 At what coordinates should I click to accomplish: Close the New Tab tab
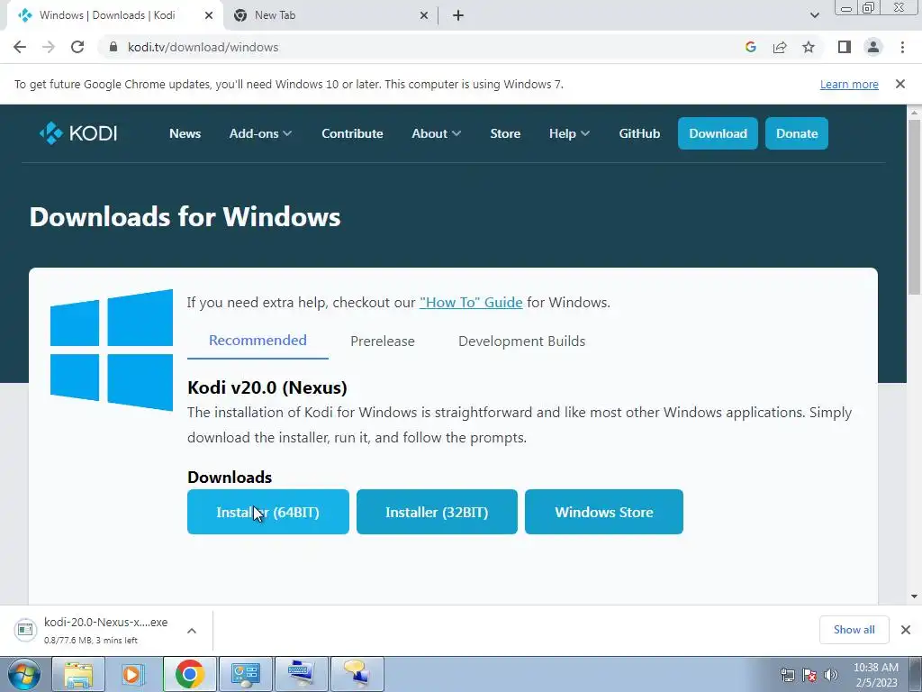424,15
